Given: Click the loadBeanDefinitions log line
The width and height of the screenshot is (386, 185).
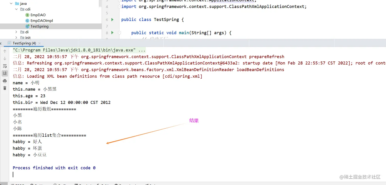Looking at the screenshot, I should coord(148,70).
